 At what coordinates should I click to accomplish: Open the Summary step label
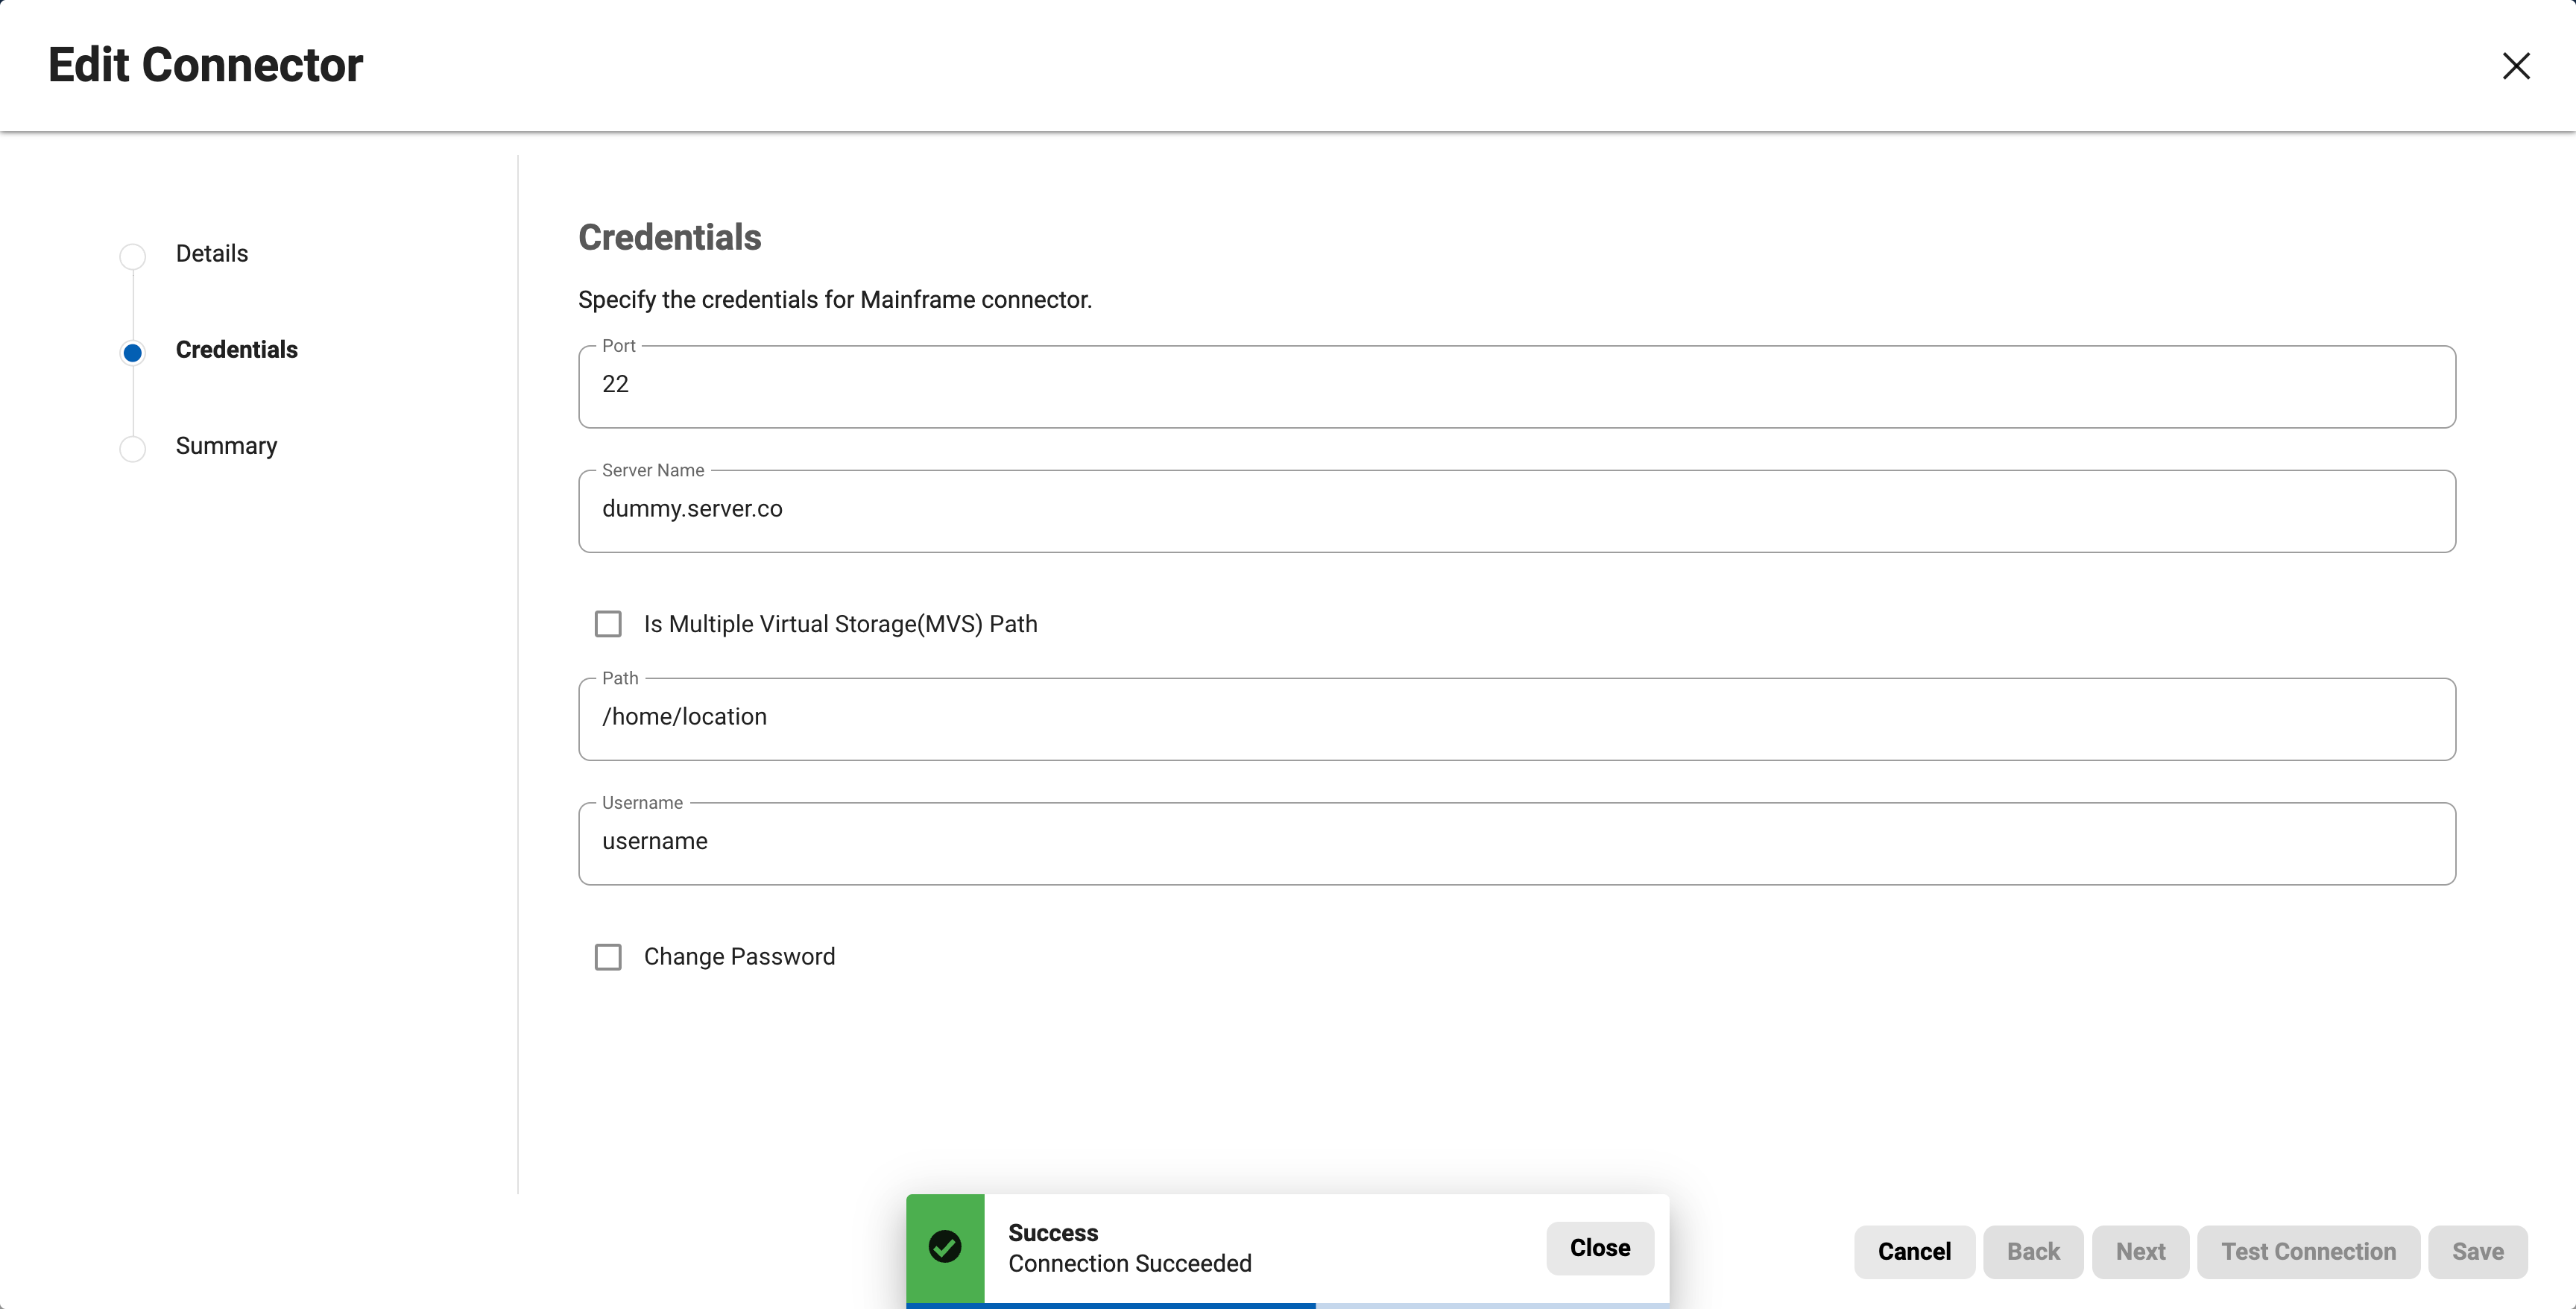(226, 446)
